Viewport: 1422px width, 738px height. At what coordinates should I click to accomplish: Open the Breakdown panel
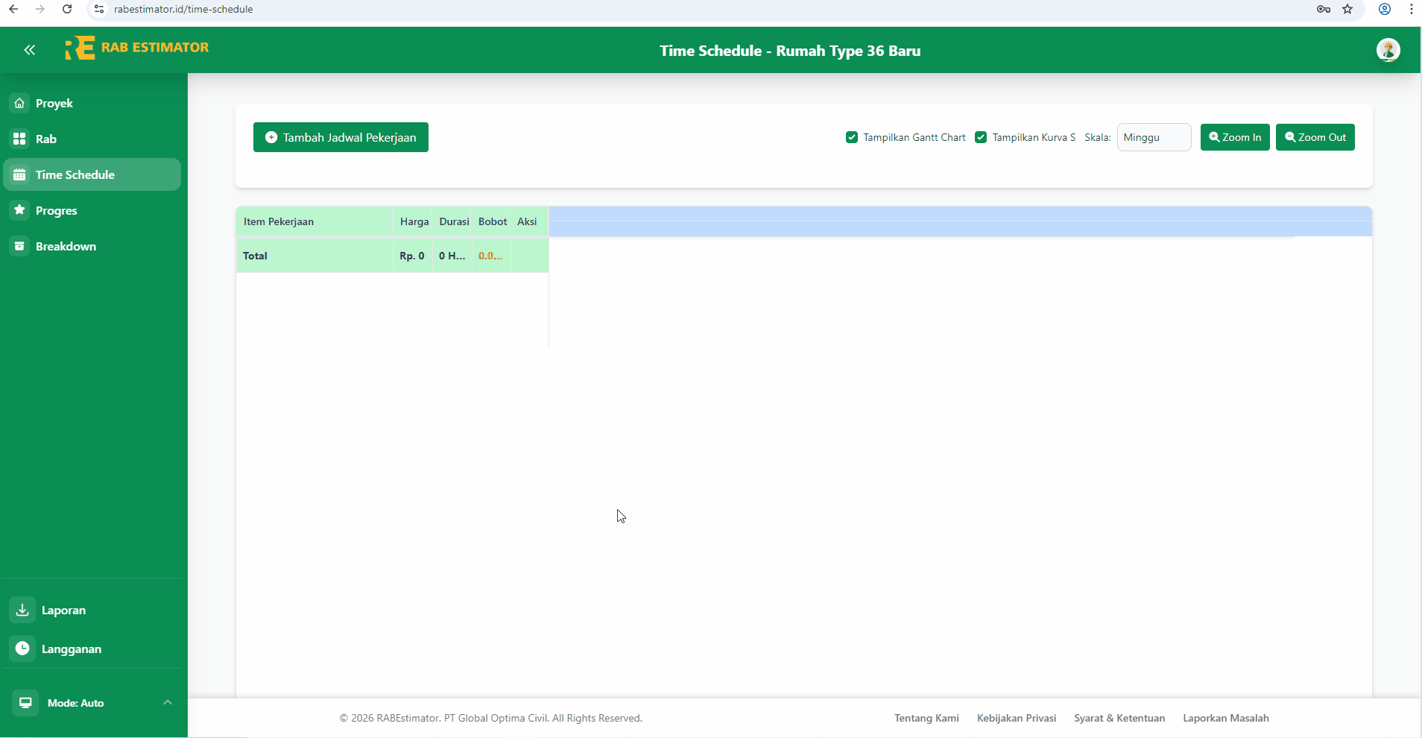click(x=66, y=246)
